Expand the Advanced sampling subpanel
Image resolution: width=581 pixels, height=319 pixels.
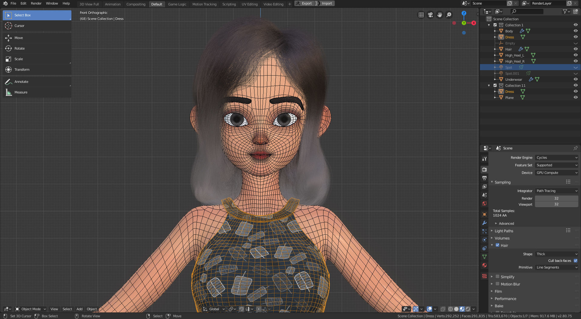click(506, 223)
